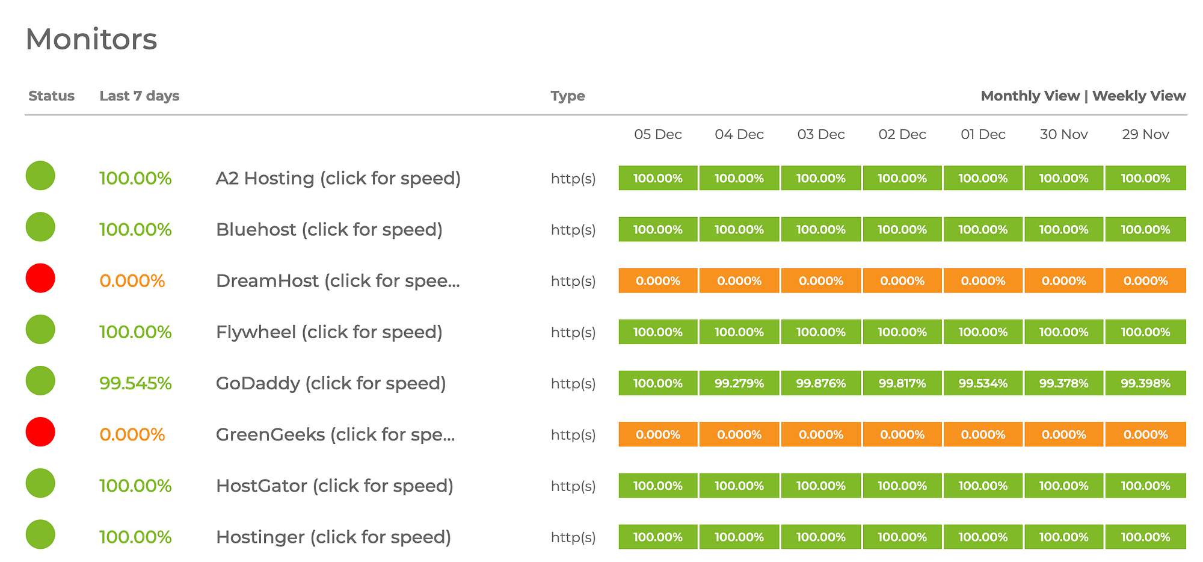The width and height of the screenshot is (1203, 562).
Task: Click the red status dot for GreenGeeks
Action: (40, 431)
